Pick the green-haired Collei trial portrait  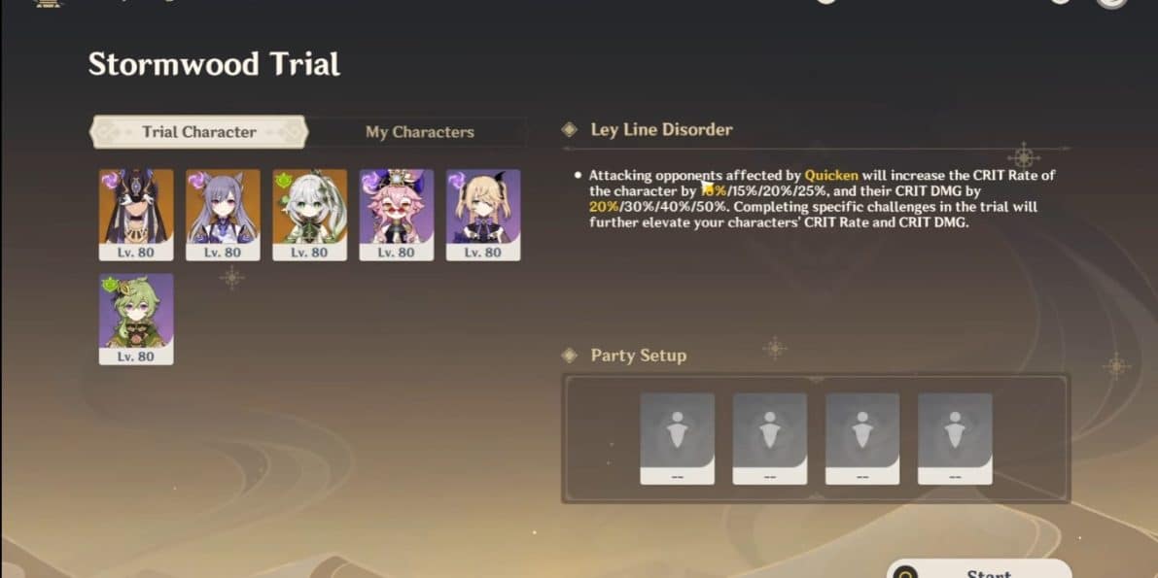136,319
